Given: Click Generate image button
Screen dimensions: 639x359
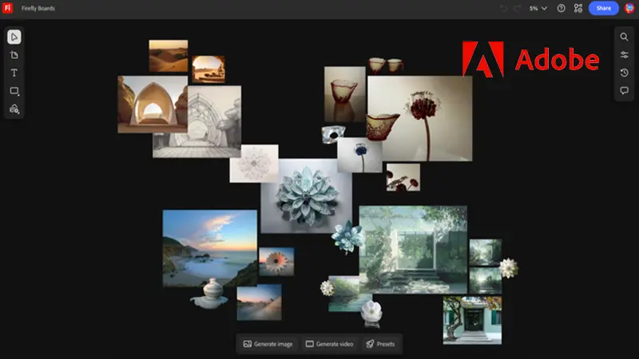Looking at the screenshot, I should point(268,344).
